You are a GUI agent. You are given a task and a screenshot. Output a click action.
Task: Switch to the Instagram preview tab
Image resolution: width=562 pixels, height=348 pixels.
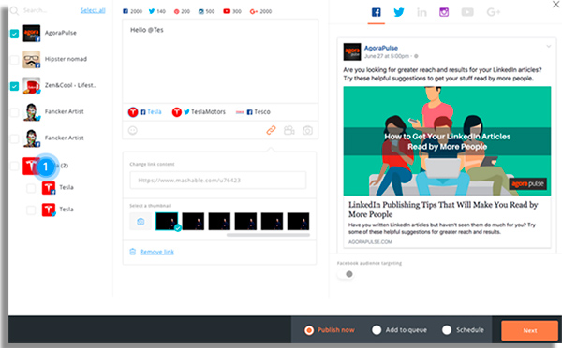[444, 12]
